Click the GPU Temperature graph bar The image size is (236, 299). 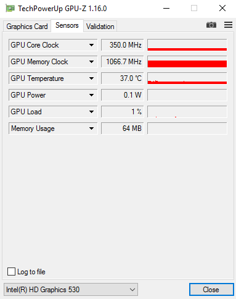[187, 78]
